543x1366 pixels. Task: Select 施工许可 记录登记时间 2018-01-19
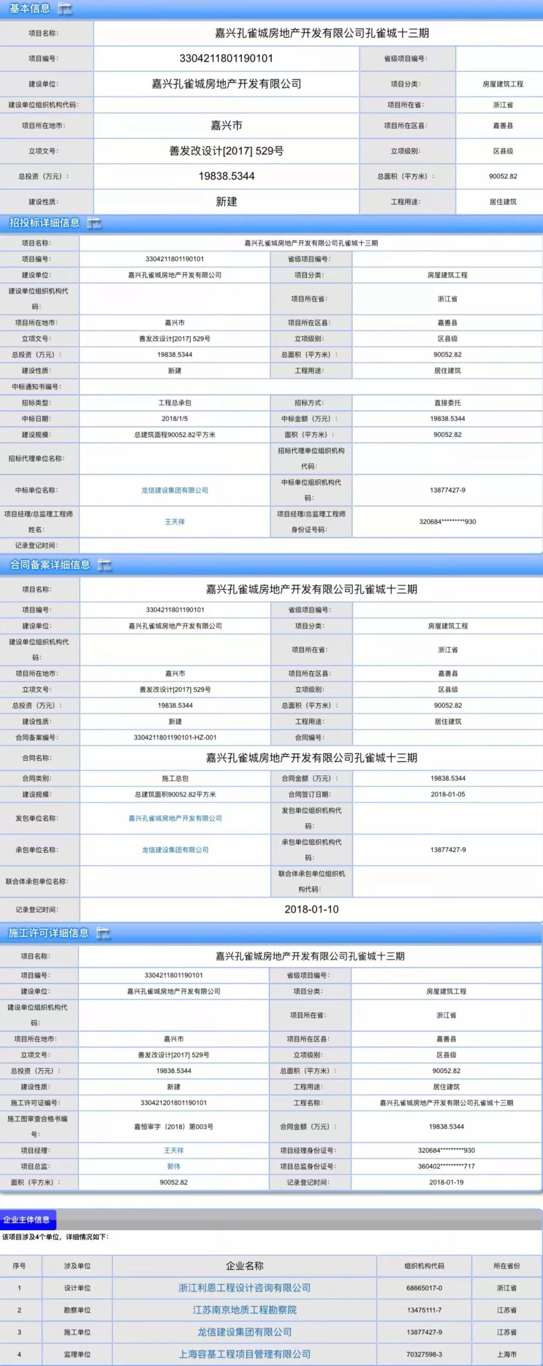point(446,1182)
